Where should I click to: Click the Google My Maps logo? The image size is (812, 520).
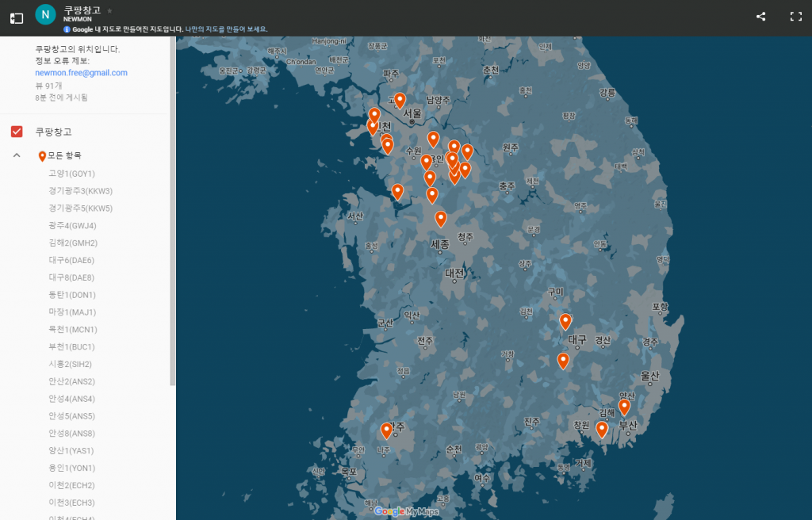(406, 511)
